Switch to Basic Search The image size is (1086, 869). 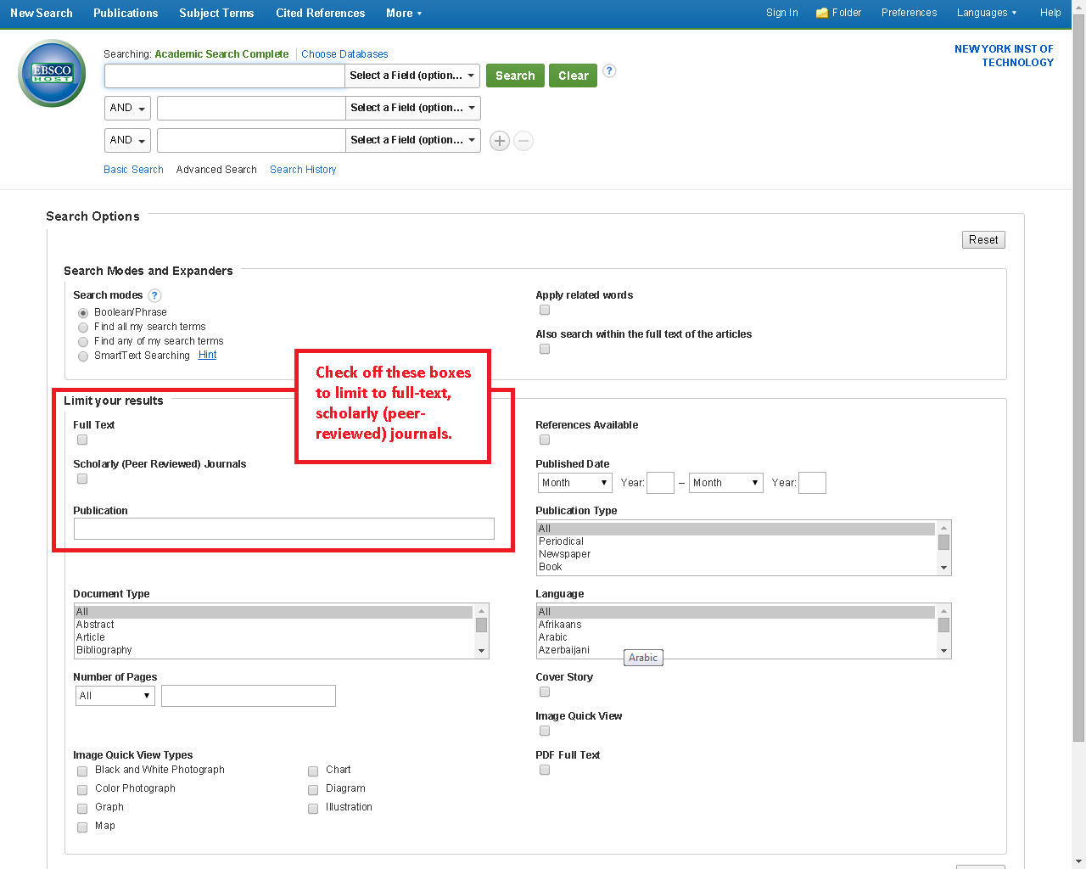133,170
